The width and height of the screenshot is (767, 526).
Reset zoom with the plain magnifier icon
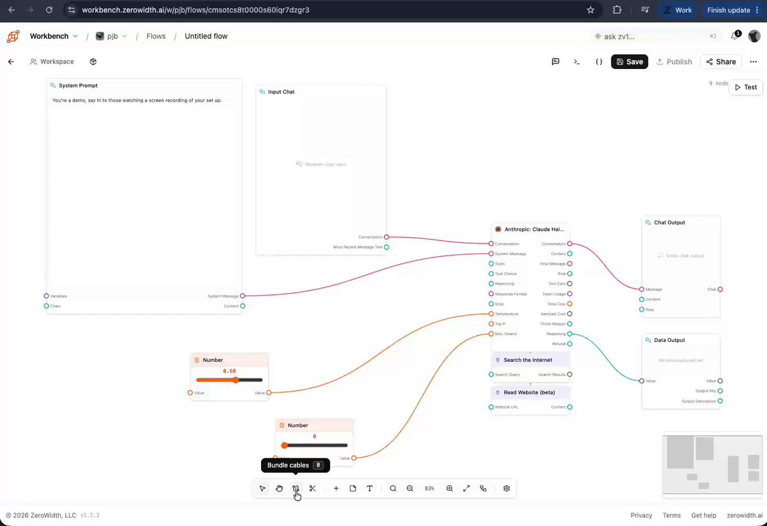click(x=393, y=488)
